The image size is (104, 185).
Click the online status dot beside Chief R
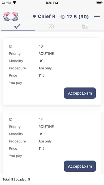[34, 16]
